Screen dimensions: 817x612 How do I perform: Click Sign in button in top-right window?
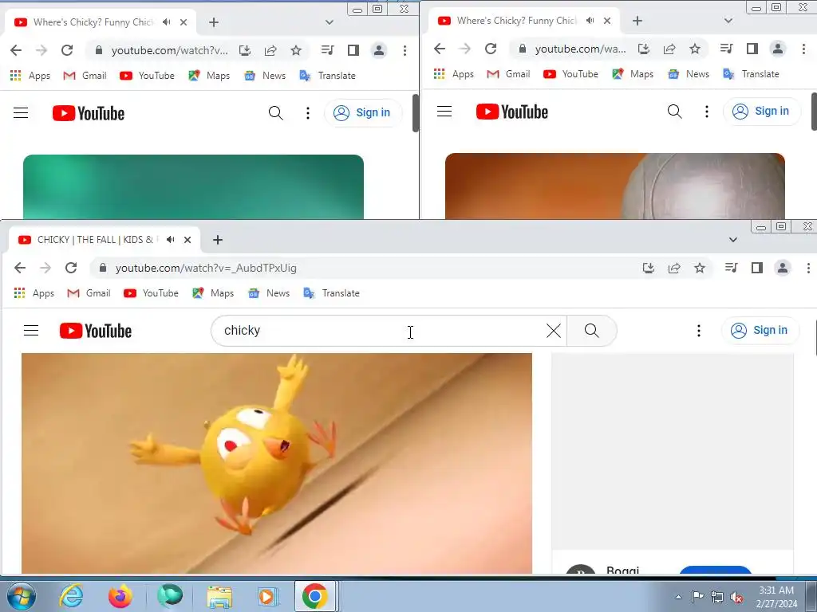click(762, 112)
